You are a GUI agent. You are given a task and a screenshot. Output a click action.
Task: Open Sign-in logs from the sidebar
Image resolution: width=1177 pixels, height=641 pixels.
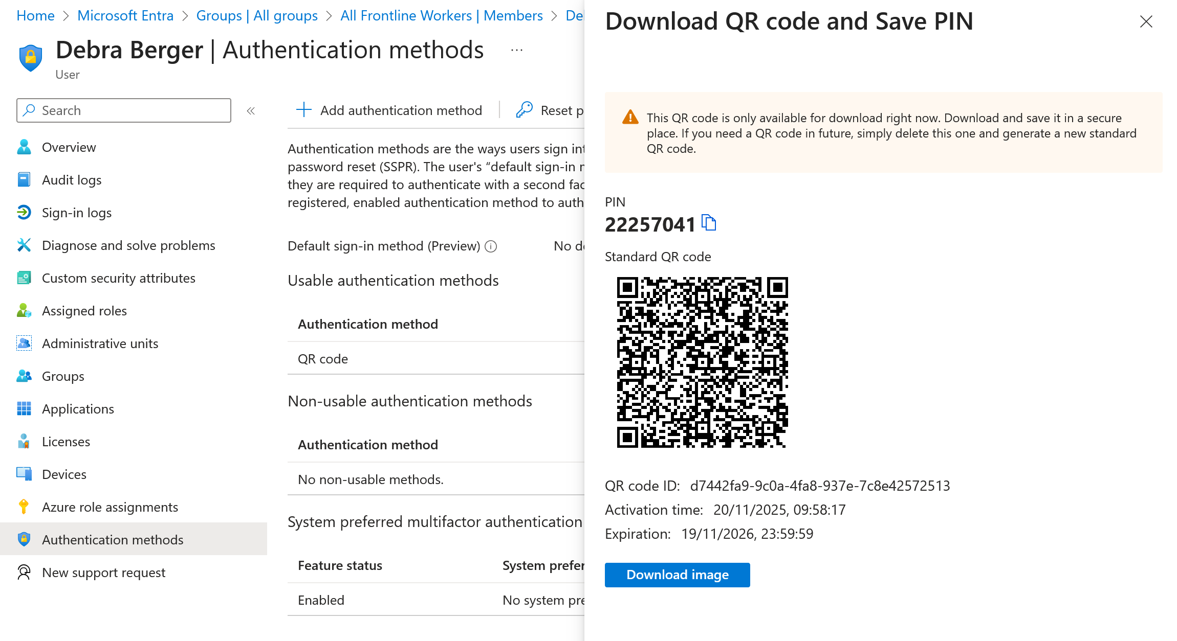(77, 213)
